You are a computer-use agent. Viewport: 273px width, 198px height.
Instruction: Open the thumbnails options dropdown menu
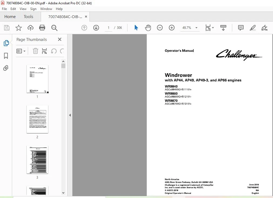coord(21,51)
